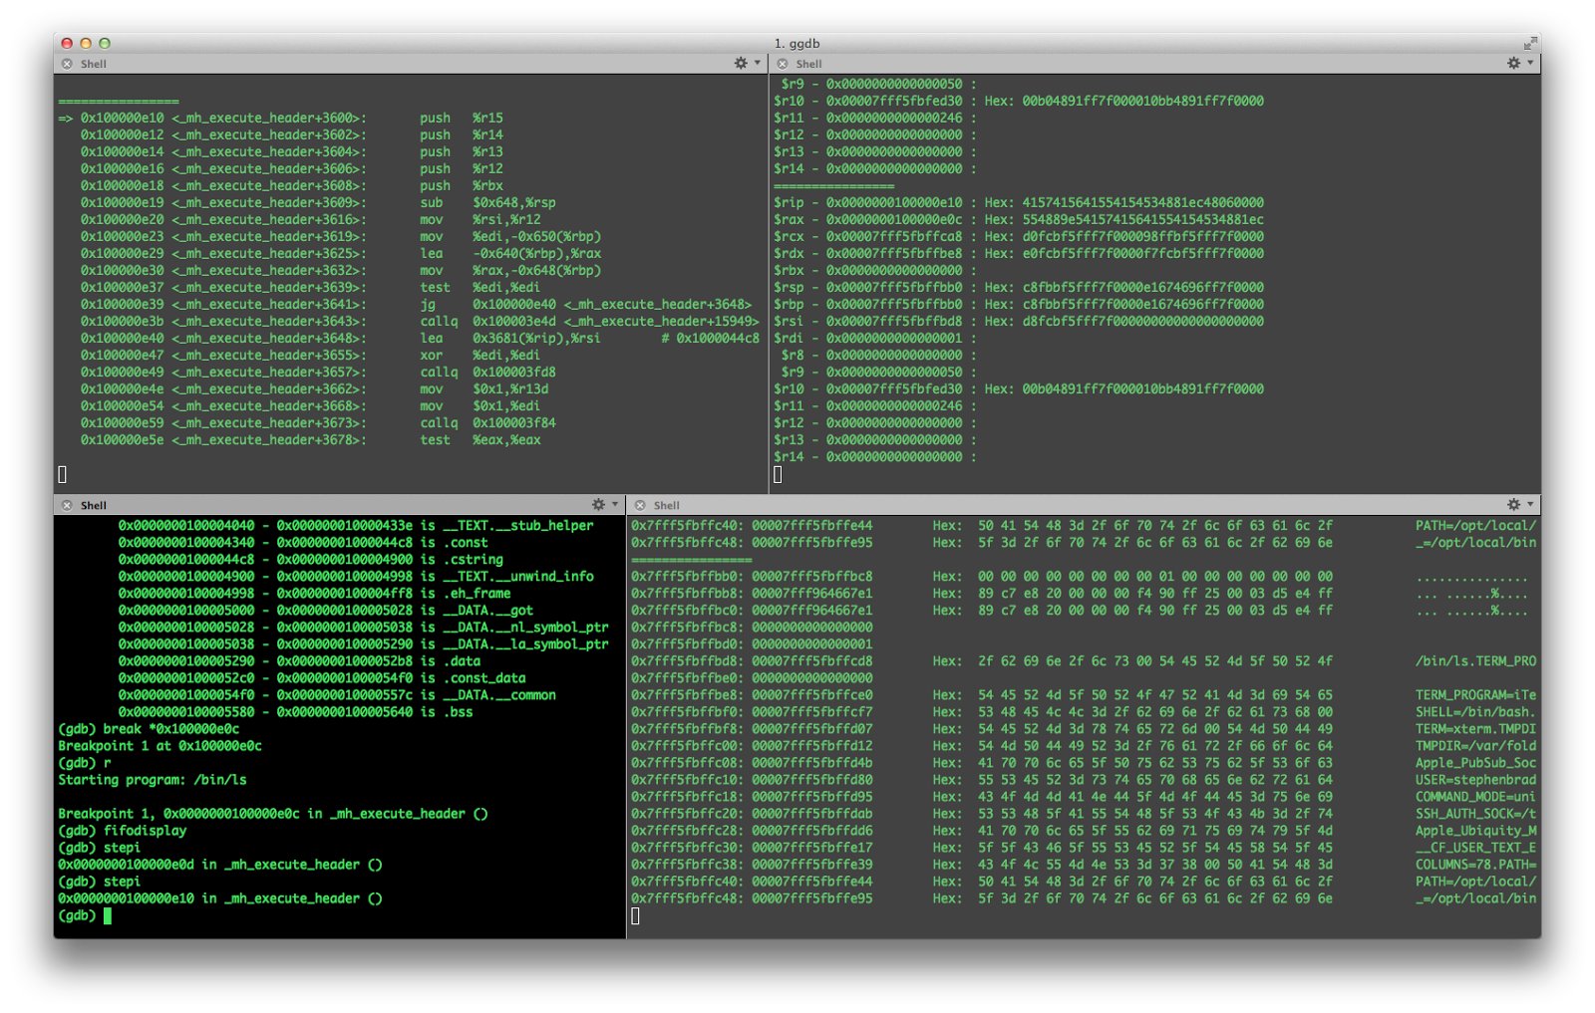Screen dimensions: 1595x1013
Task: Enter full screen with the window corner arrows icon
Action: tap(1530, 43)
